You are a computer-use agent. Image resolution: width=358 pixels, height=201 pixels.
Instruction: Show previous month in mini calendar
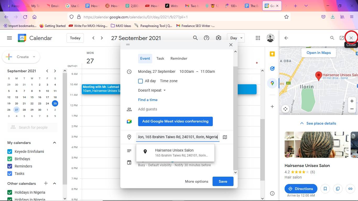point(47,71)
